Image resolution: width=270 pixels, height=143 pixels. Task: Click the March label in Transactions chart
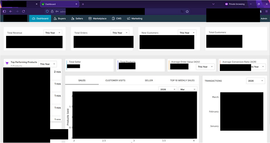click(215, 97)
